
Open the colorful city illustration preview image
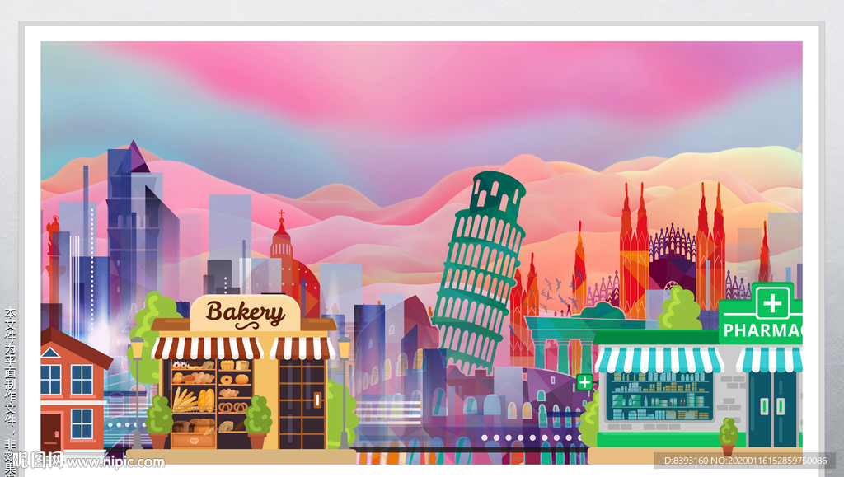pyautogui.click(x=421, y=253)
